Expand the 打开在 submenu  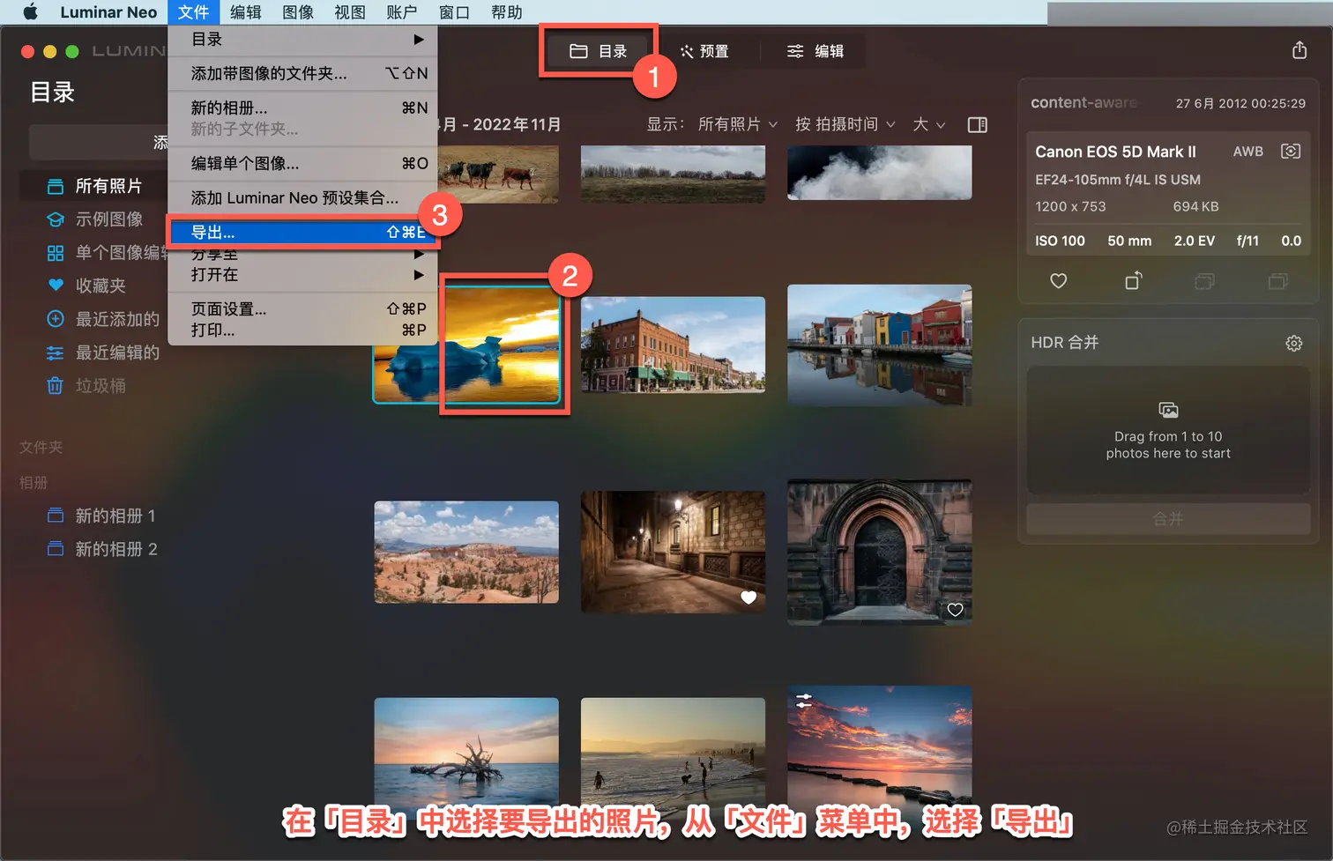pos(302,275)
